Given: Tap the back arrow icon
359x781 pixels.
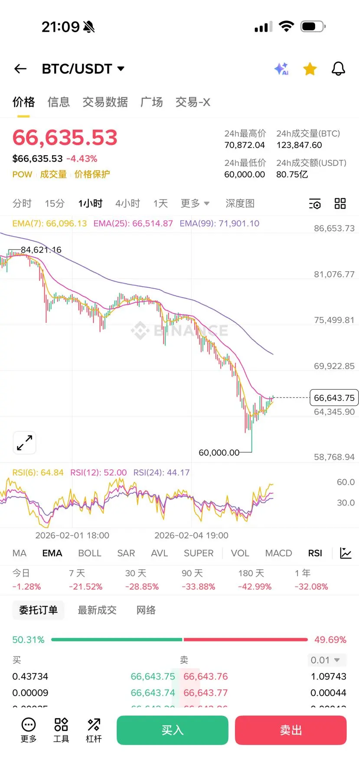Looking at the screenshot, I should [20, 69].
